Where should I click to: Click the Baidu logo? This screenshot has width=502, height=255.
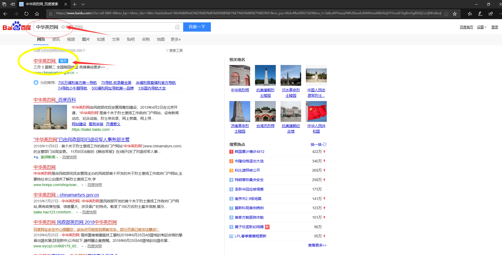pyautogui.click(x=17, y=27)
